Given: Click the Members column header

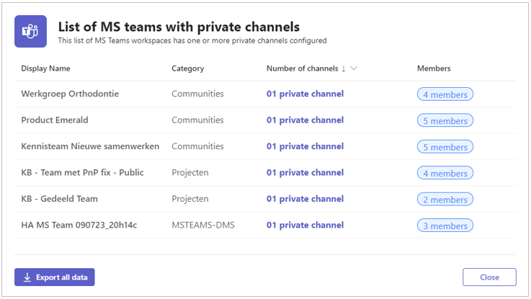Looking at the screenshot, I should click(434, 68).
